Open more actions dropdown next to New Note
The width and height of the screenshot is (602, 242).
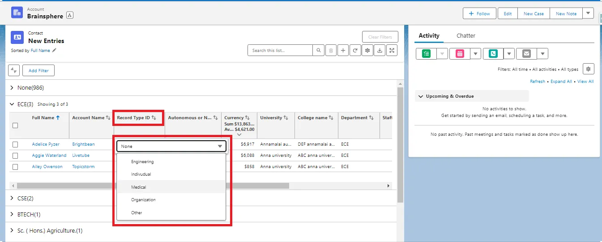coord(588,13)
